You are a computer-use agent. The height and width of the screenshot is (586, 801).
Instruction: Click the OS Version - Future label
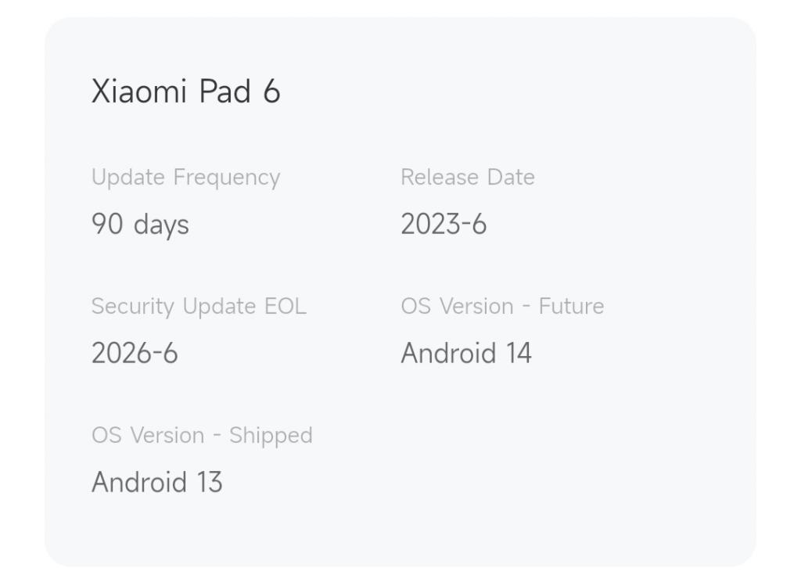501,307
